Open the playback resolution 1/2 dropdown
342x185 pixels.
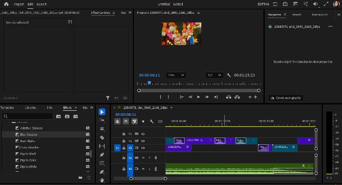click(214, 75)
